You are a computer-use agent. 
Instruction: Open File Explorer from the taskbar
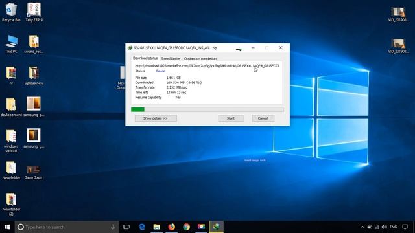pyautogui.click(x=157, y=227)
